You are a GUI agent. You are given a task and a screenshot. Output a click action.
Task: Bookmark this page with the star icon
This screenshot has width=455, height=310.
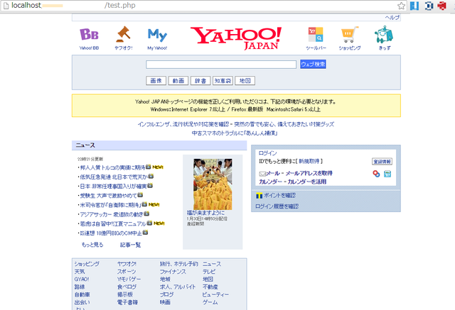pos(401,6)
